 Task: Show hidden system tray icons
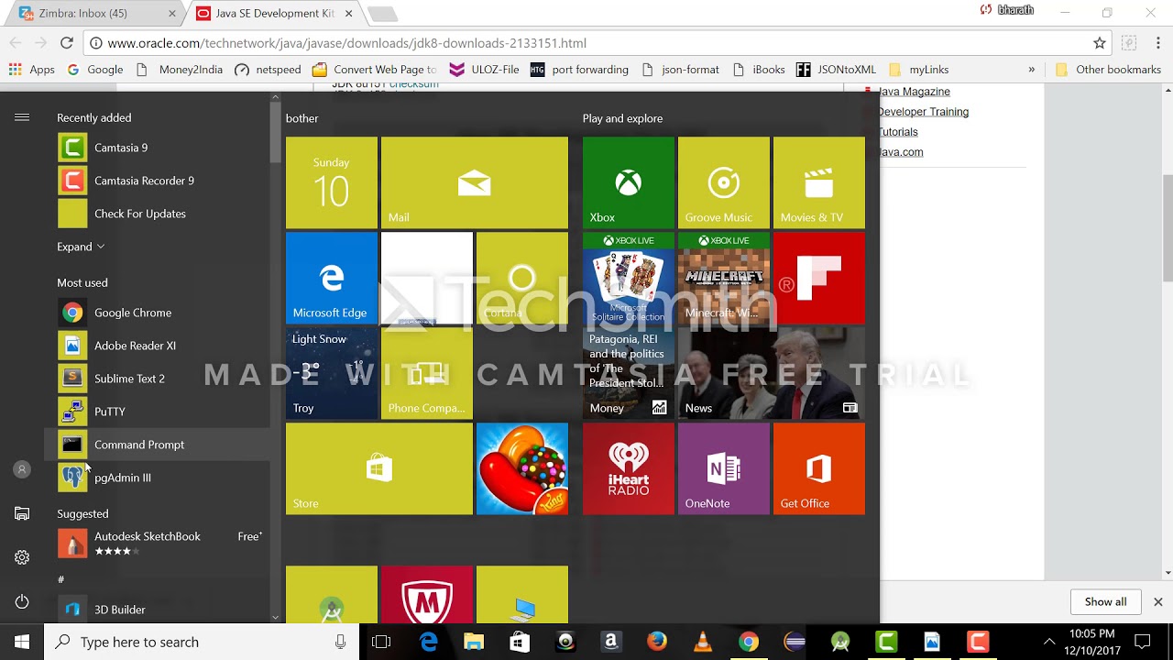click(1049, 642)
